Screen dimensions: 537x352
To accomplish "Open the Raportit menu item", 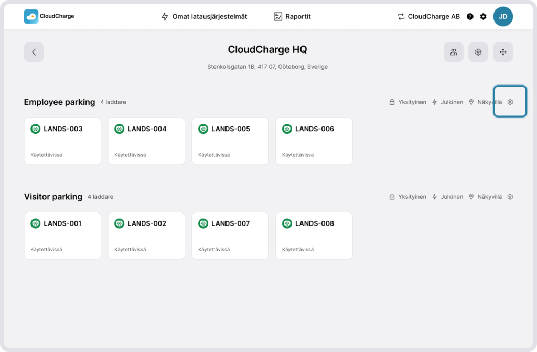I will (x=292, y=17).
